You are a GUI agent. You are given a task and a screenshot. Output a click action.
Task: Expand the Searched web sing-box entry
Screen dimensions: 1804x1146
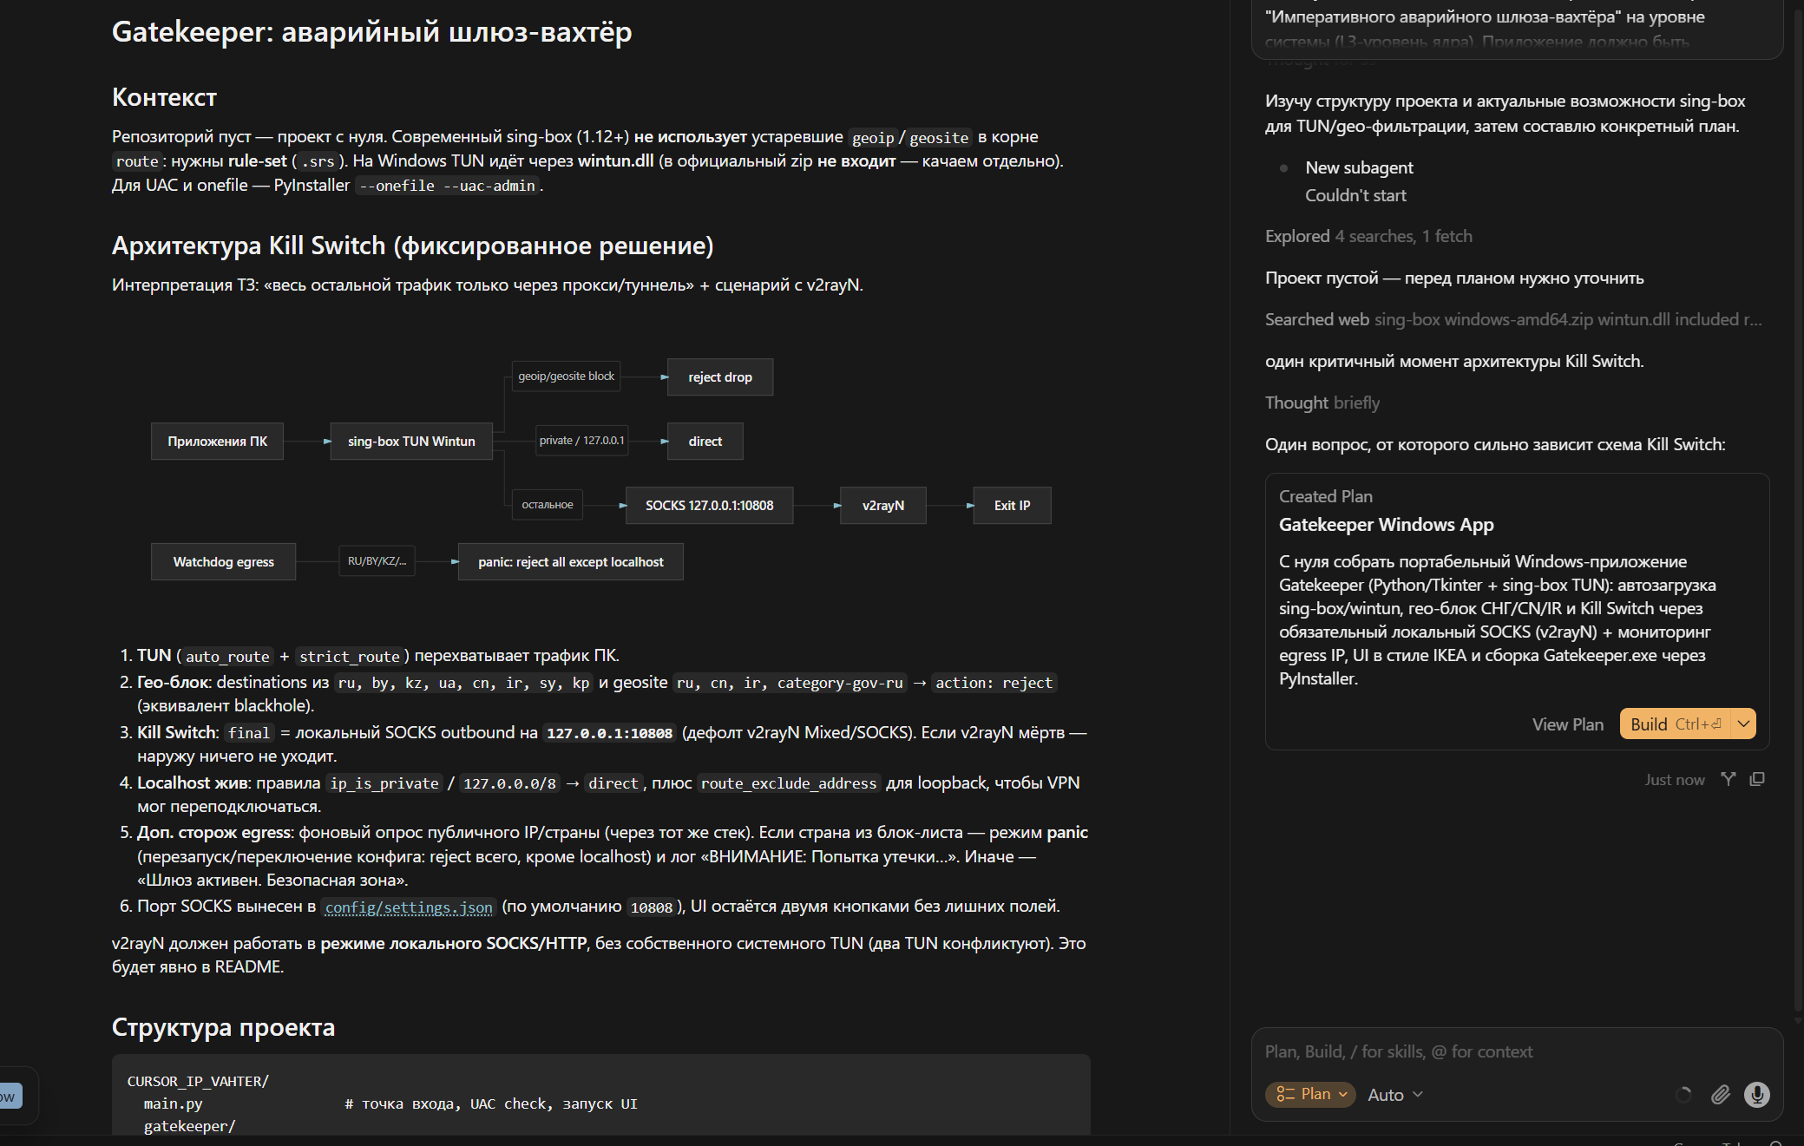click(1513, 319)
